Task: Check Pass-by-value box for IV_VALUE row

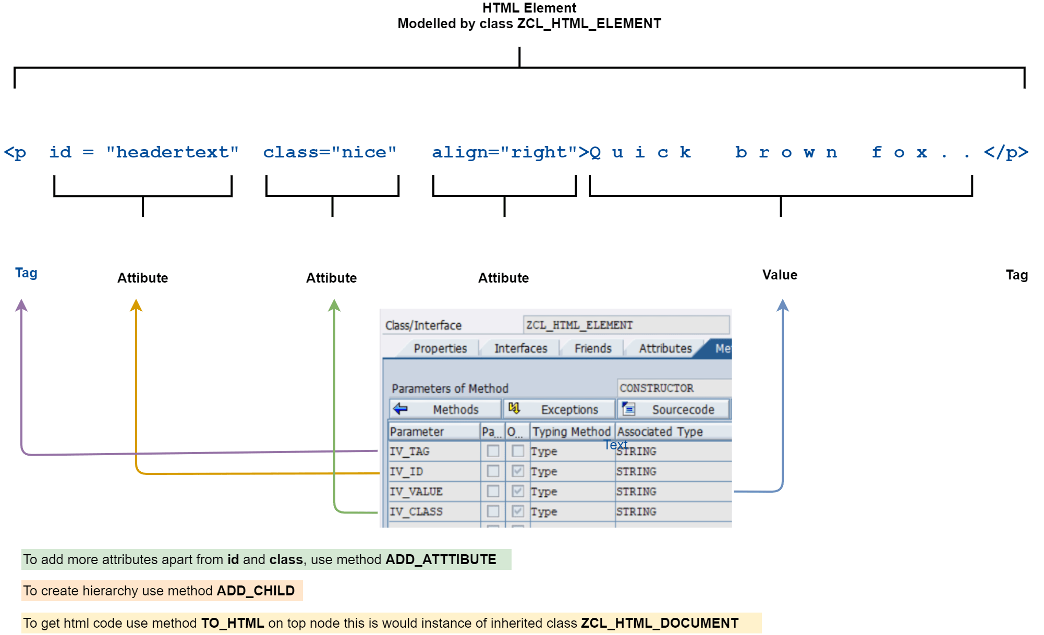Action: click(x=493, y=491)
